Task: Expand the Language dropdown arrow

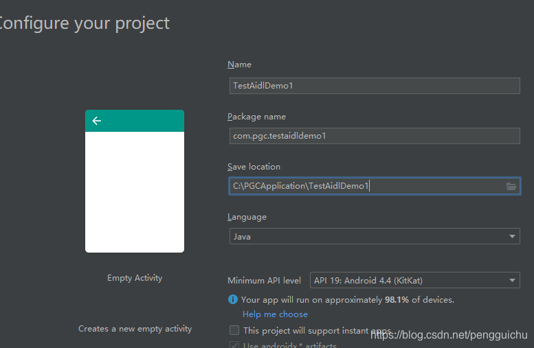Action: tap(512, 236)
